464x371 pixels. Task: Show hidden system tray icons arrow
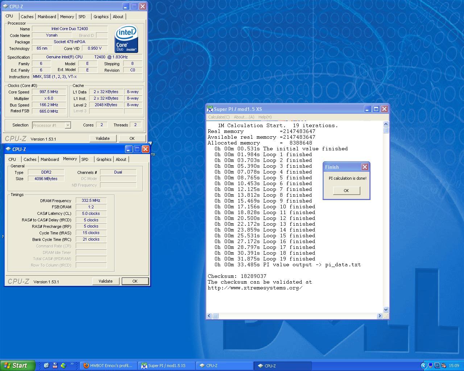[x=423, y=366]
